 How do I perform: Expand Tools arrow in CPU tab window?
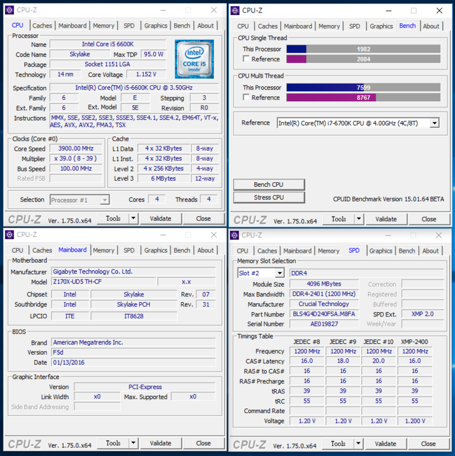pyautogui.click(x=133, y=218)
